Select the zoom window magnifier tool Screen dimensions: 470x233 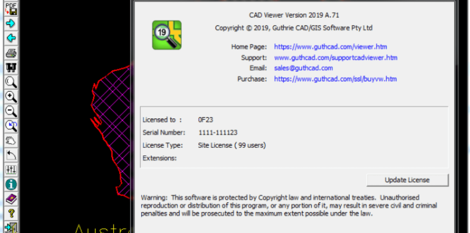pos(11,82)
